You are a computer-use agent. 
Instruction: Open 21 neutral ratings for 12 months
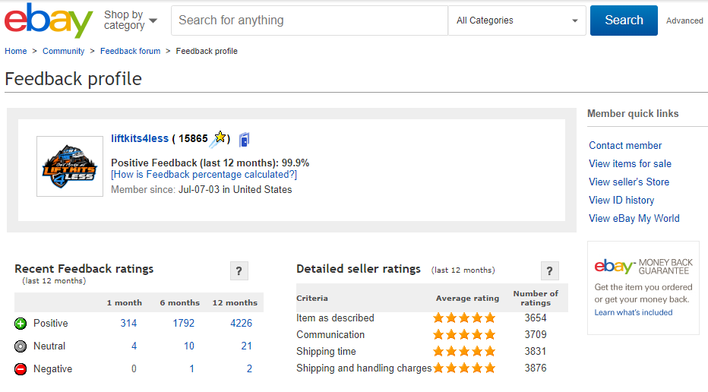pyautogui.click(x=246, y=346)
